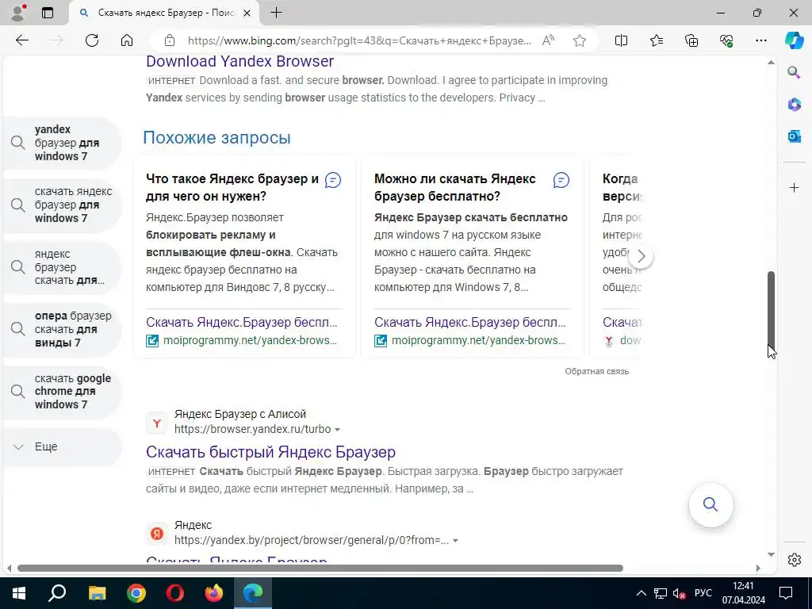Show hidden system tray icons
The image size is (812, 609).
(641, 593)
